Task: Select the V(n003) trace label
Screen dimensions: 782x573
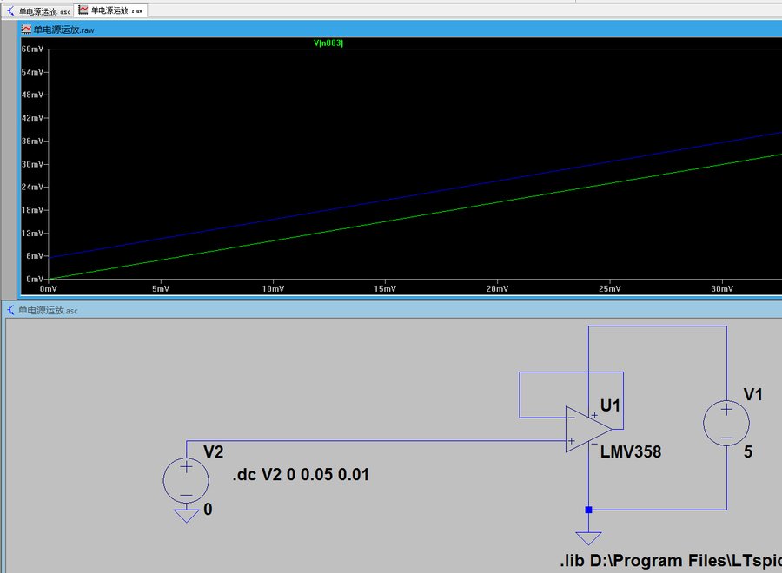Action: [328, 43]
